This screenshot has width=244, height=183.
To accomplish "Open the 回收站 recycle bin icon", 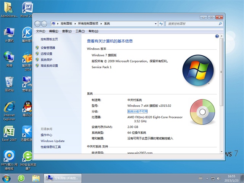I will 9,82.
